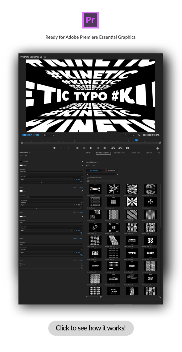
Task: Open the Regular font style dropdown
Action: (x=46, y=205)
